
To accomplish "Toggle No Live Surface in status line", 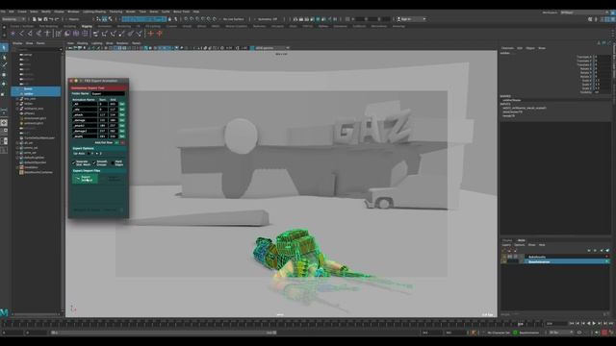I will (x=233, y=19).
